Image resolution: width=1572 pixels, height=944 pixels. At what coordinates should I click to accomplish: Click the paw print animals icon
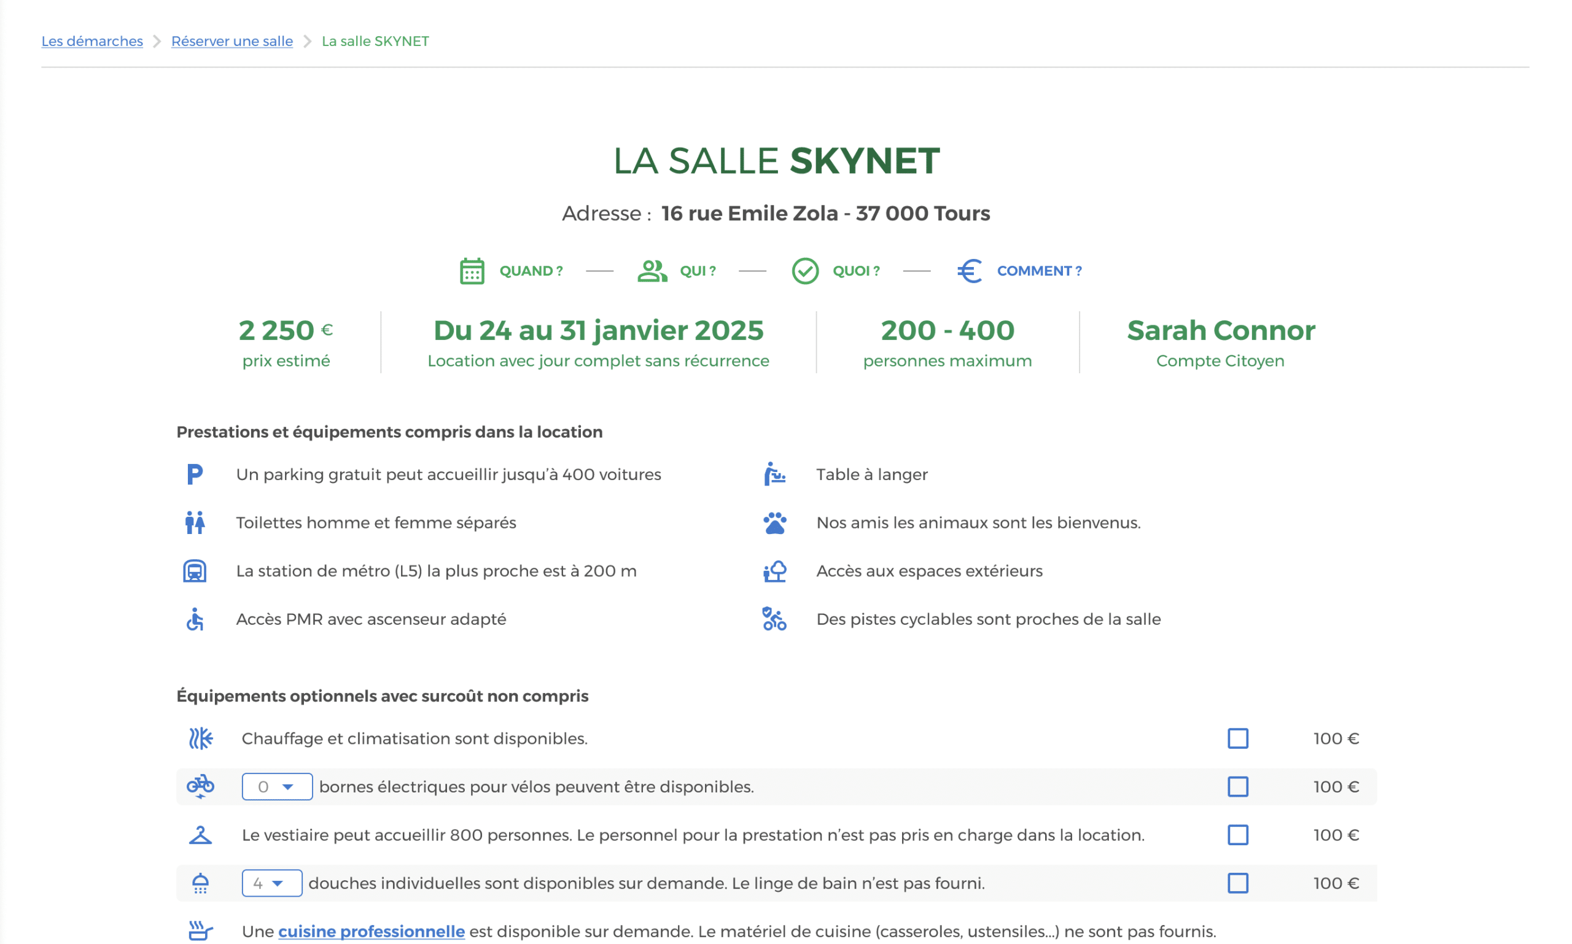[774, 523]
